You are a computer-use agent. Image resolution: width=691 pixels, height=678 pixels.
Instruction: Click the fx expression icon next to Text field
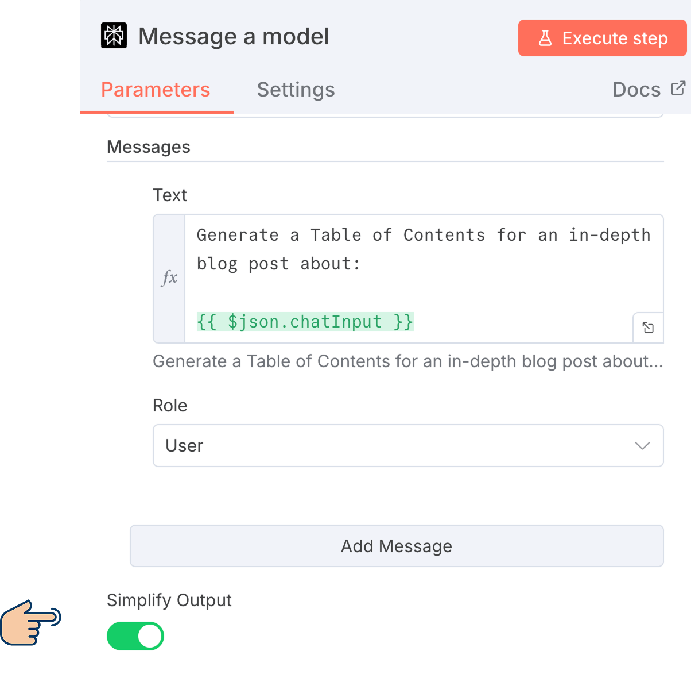(x=169, y=278)
